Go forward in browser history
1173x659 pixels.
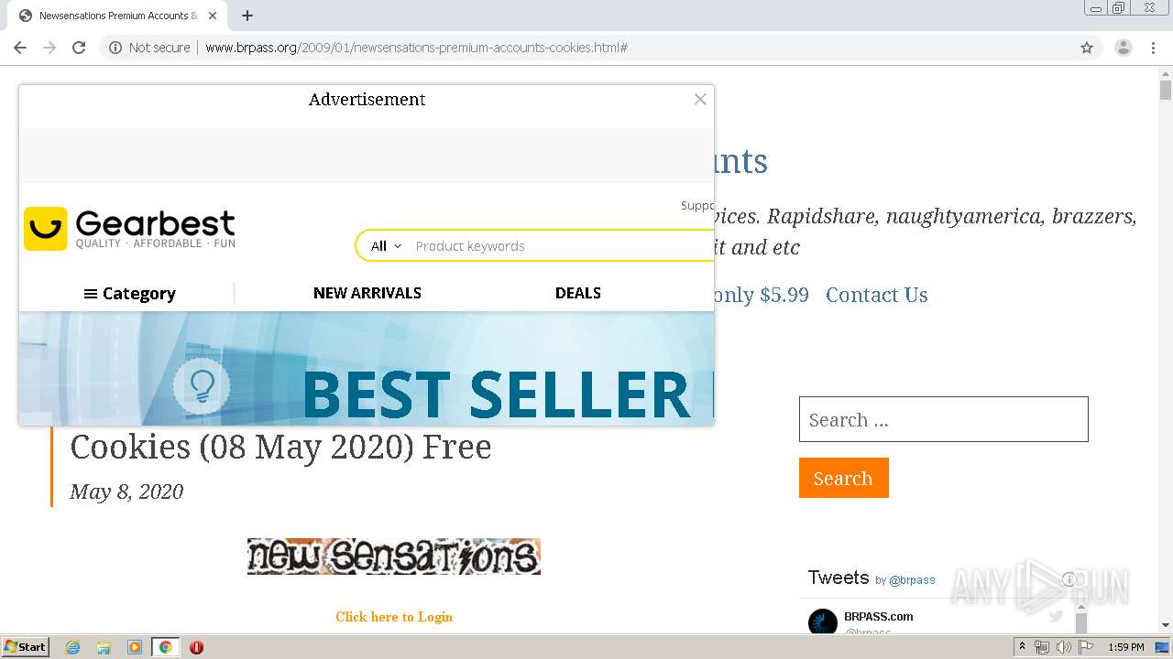[x=49, y=48]
